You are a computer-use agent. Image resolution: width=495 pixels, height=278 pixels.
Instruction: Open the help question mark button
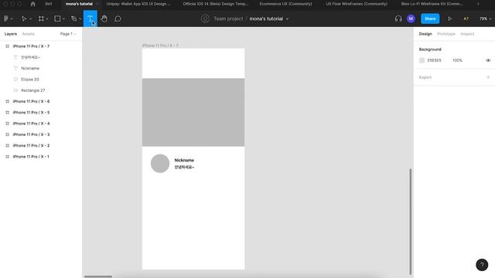(x=482, y=265)
